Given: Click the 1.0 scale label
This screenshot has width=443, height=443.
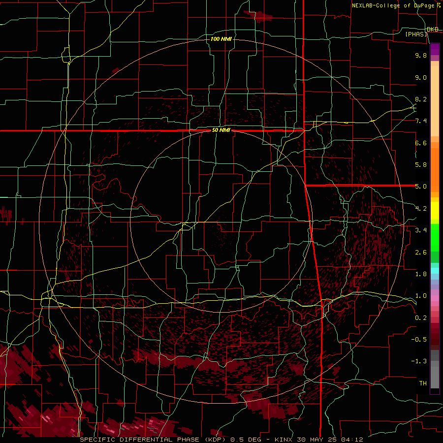Looking at the screenshot, I should pos(421,296).
